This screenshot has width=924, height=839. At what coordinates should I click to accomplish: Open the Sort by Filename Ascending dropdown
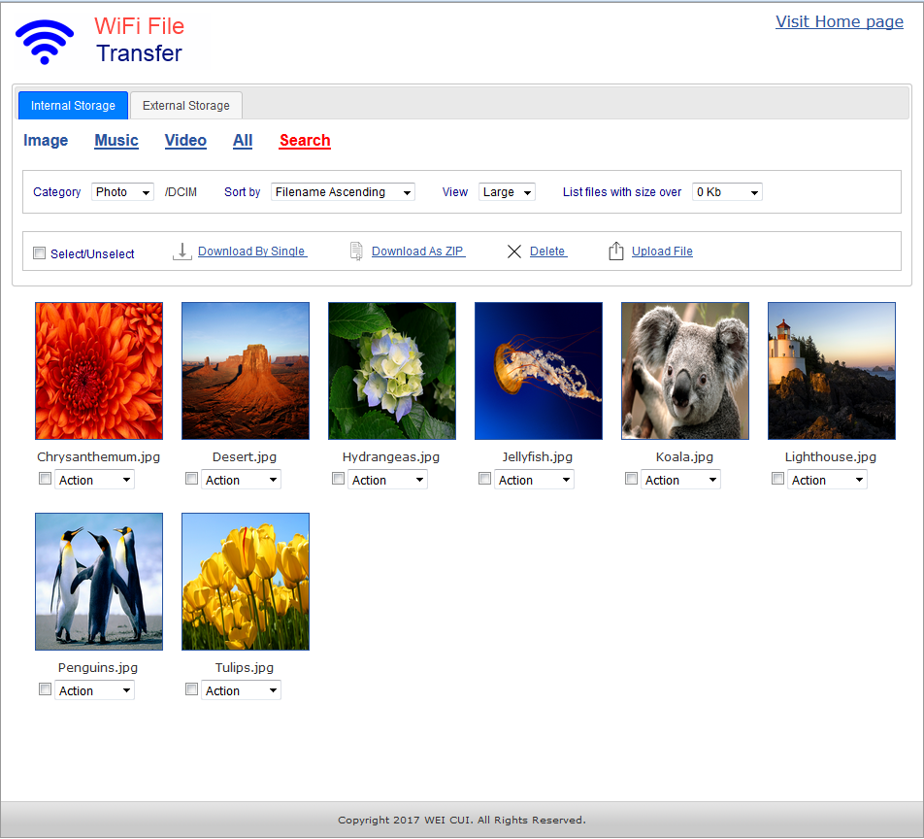(343, 192)
